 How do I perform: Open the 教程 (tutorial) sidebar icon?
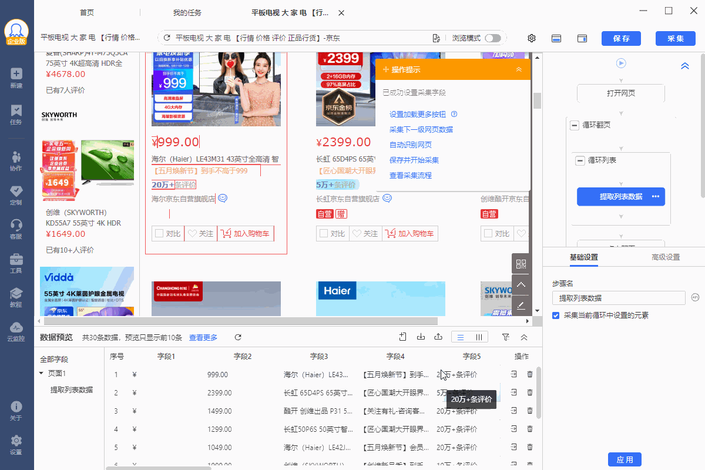tap(16, 297)
